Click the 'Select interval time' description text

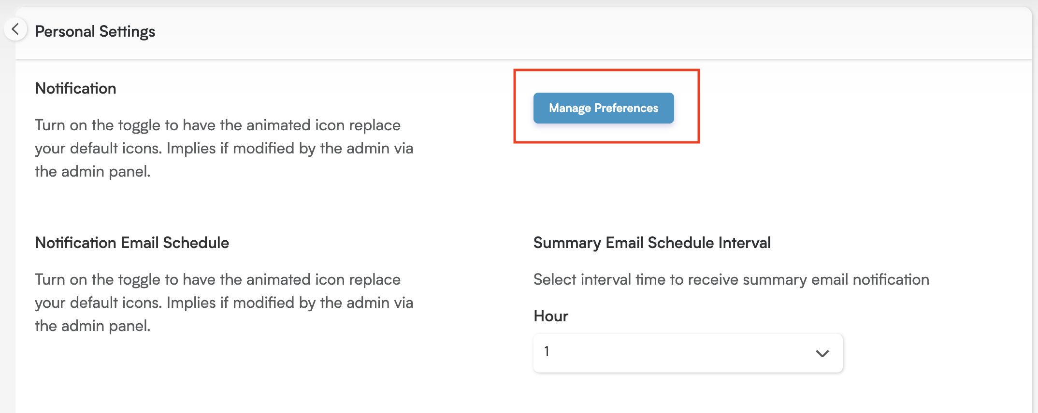pyautogui.click(x=731, y=280)
